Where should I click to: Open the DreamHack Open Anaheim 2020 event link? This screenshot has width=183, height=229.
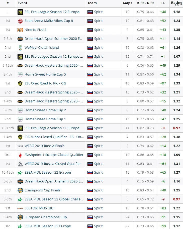point(54,181)
